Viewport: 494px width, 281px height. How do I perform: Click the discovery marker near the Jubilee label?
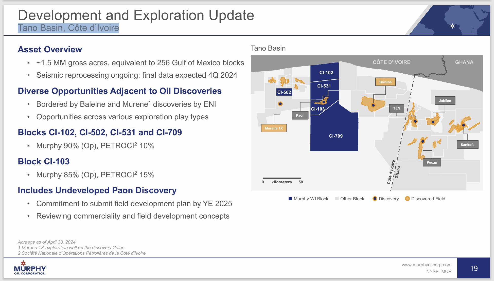click(x=433, y=121)
